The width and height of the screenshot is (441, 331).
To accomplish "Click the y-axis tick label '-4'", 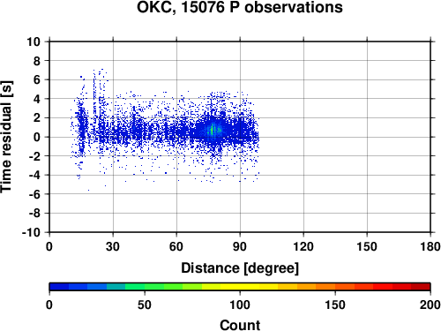I will point(34,175).
